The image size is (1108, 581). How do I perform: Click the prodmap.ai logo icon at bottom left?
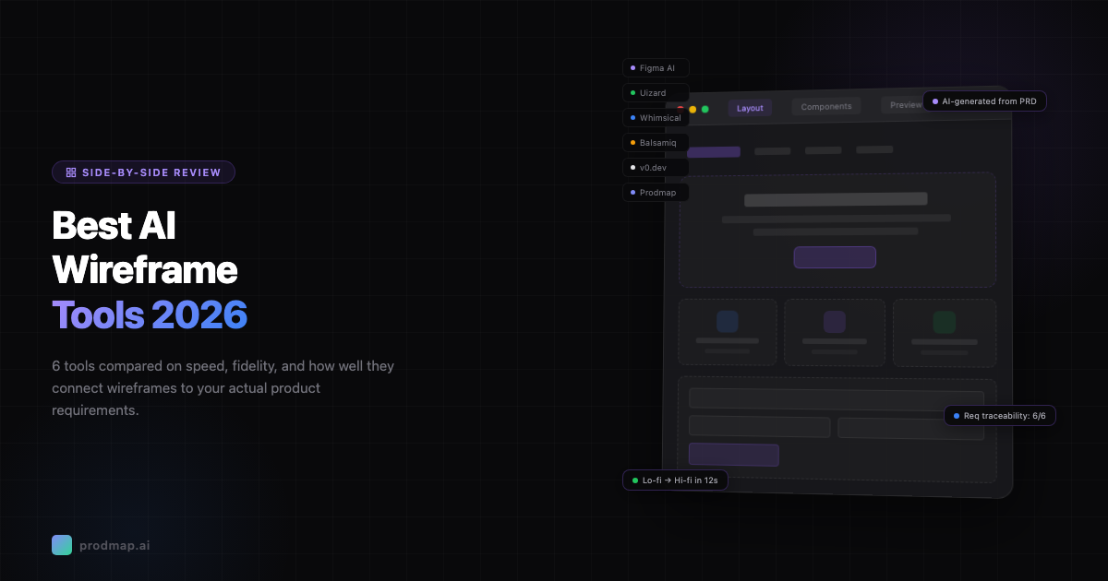[62, 545]
